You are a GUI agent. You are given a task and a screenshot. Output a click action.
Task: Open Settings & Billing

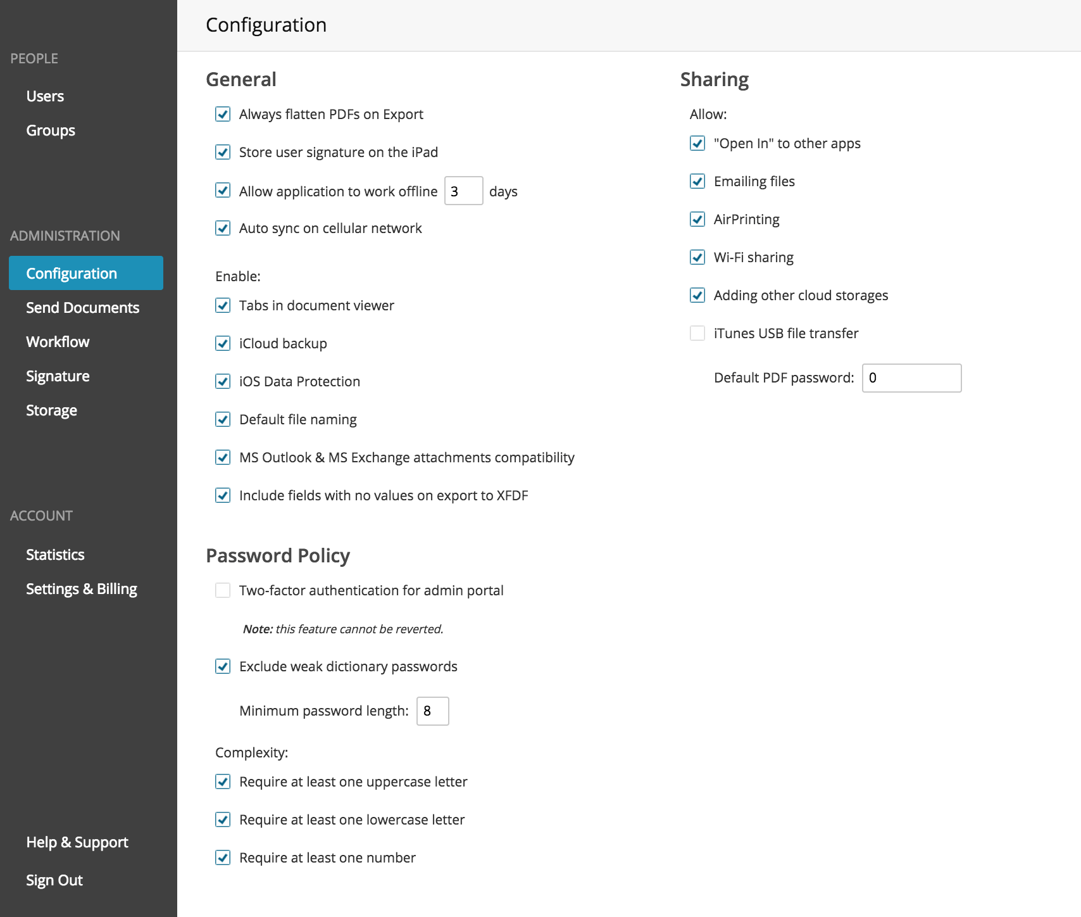(81, 588)
